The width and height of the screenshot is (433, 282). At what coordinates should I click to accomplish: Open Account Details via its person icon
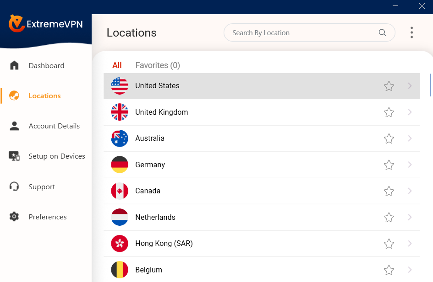[x=14, y=126]
